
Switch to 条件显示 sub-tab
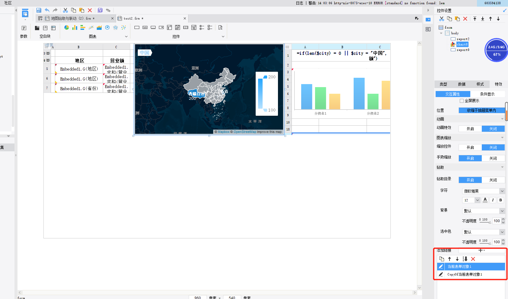point(487,94)
